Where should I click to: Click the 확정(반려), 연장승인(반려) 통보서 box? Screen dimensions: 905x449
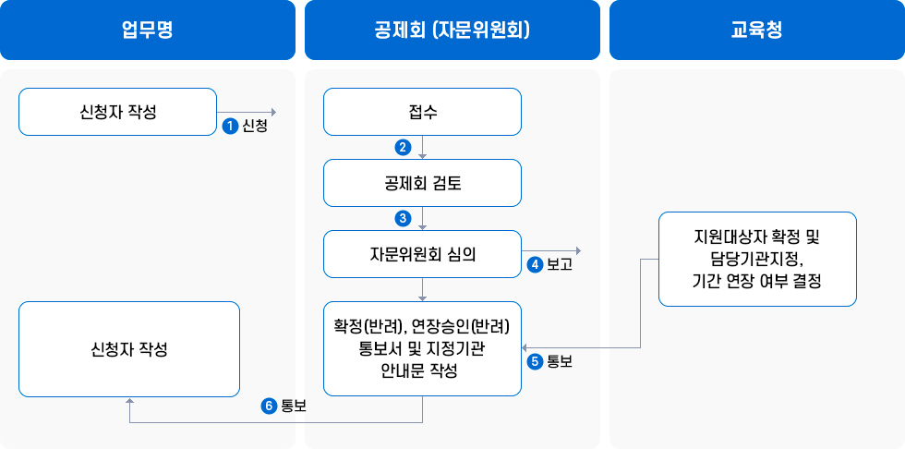422,348
